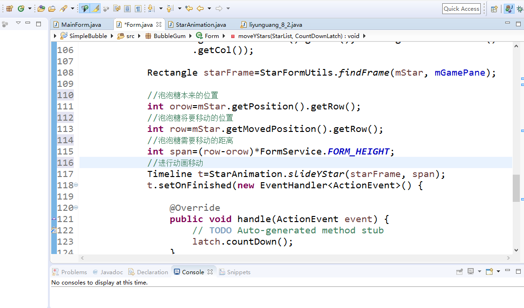This screenshot has height=308, width=524.
Task: Switch to the MainForm.java editor tab
Action: (x=81, y=25)
